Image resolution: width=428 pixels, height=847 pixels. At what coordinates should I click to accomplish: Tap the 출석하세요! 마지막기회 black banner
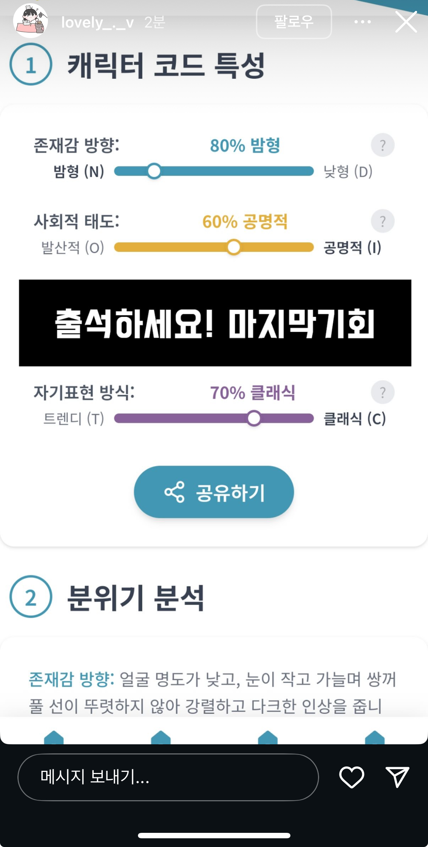[215, 323]
